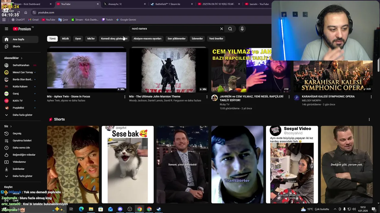Select İzlenenler filter chip
The height and width of the screenshot is (213, 380).
(x=197, y=38)
